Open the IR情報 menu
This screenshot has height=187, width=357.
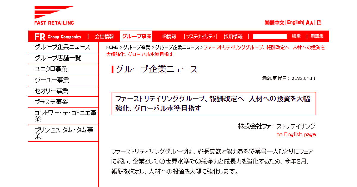pyautogui.click(x=168, y=37)
